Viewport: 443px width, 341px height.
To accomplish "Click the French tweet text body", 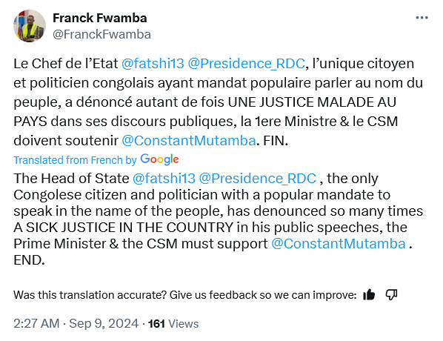I will [218, 102].
